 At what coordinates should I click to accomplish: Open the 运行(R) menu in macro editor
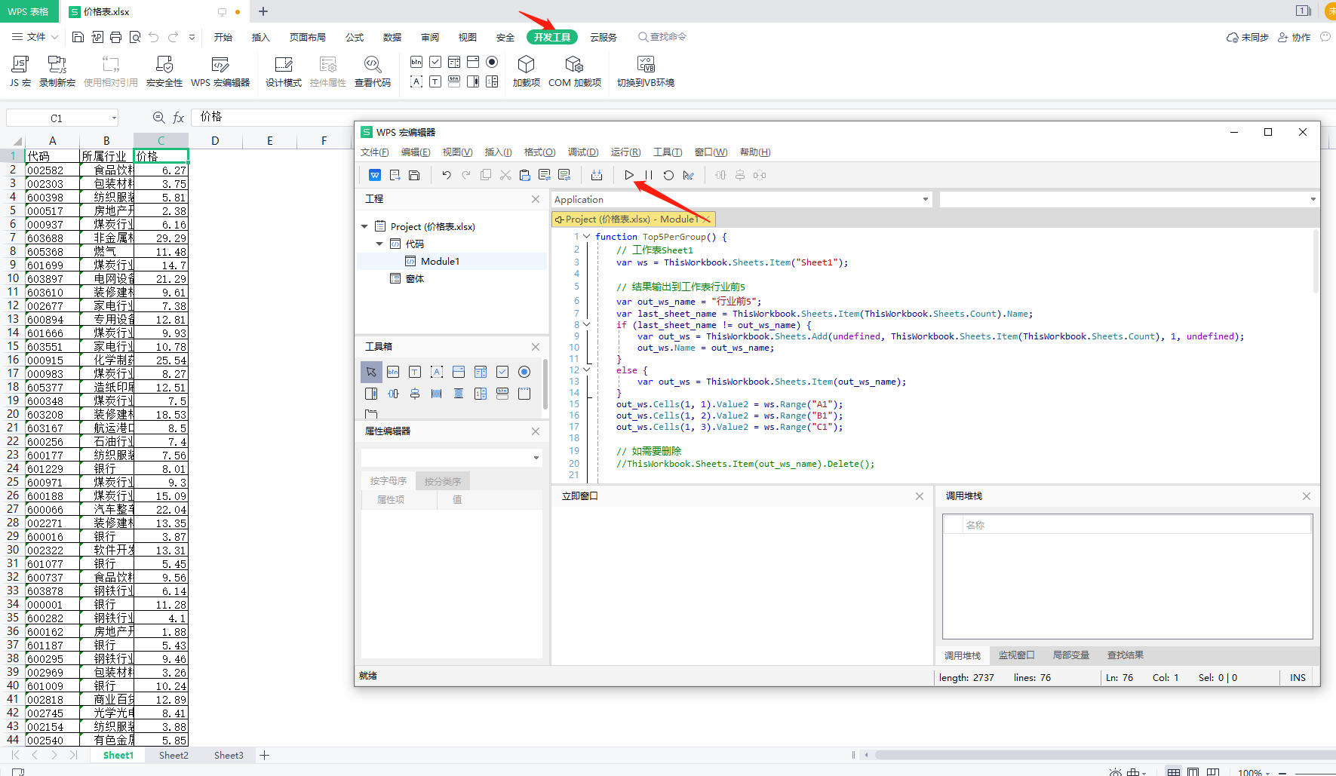625,152
